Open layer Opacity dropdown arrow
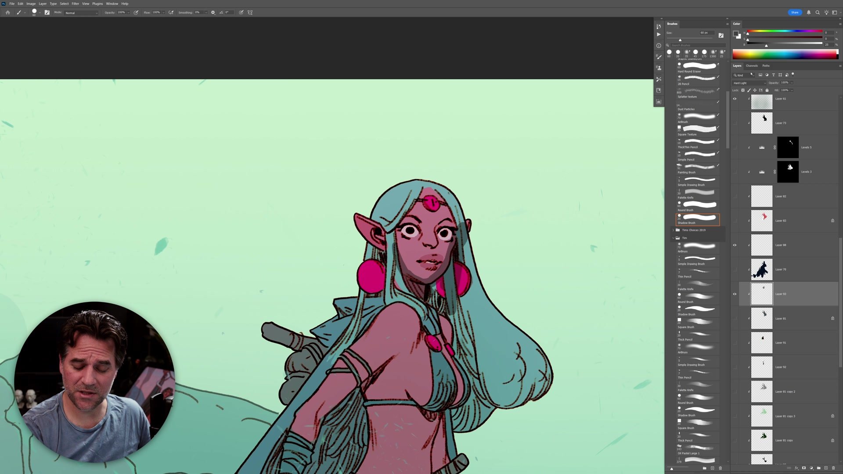 click(x=792, y=83)
